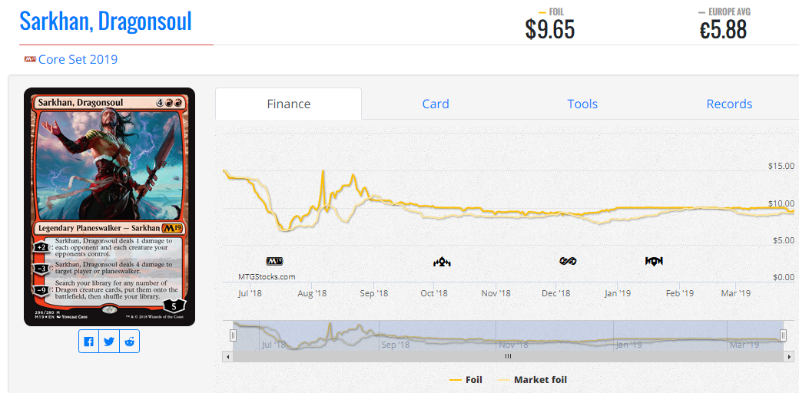The image size is (799, 393).
Task: Click the Oct '18 axis label
Action: 434,293
